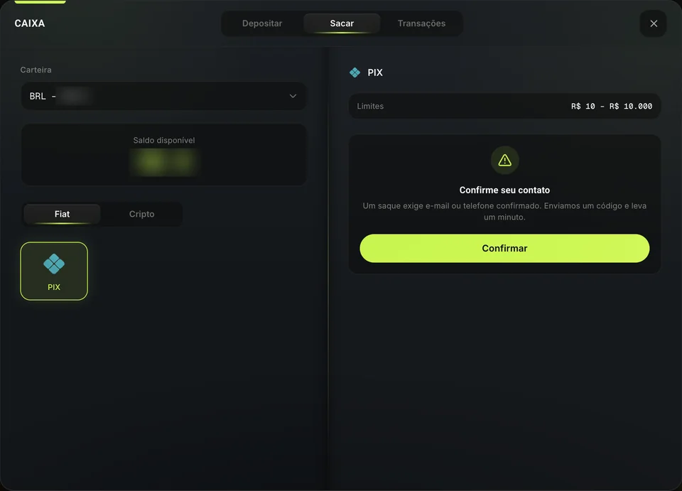Click the PIX method title text
Viewport: 682px width, 491px height.
pyautogui.click(x=375, y=72)
